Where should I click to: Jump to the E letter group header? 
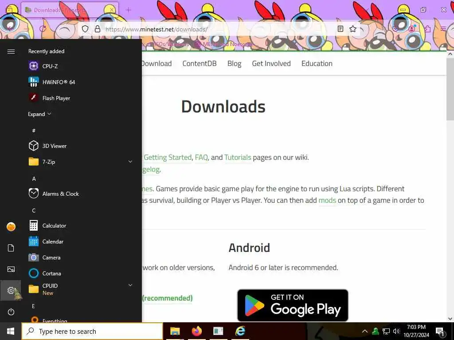pyautogui.click(x=33, y=306)
